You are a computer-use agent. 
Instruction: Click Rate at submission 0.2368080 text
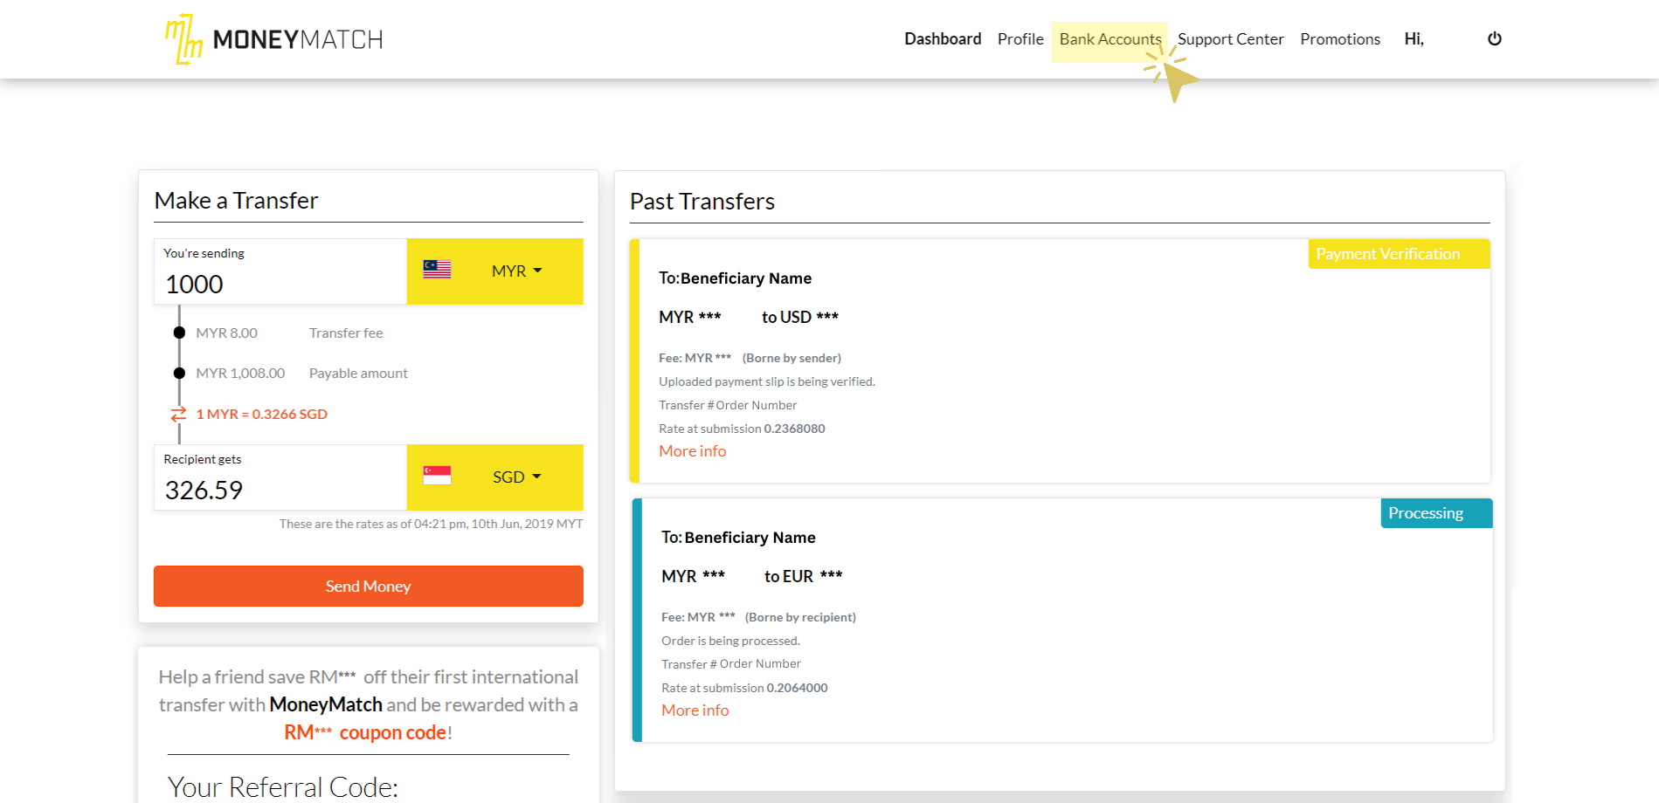click(x=742, y=429)
